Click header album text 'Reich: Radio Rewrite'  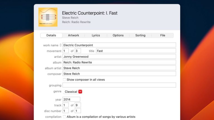point(76,22)
